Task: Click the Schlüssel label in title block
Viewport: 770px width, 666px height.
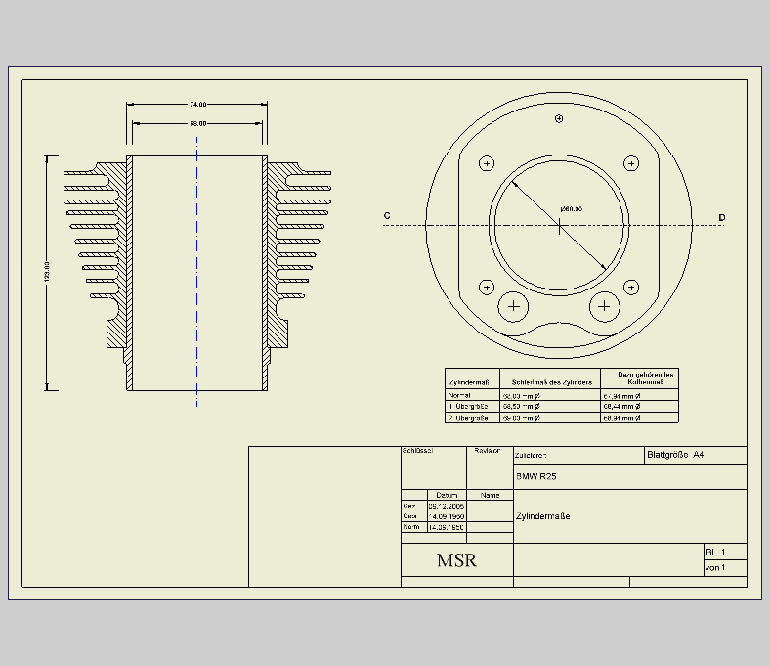Action: coord(418,450)
